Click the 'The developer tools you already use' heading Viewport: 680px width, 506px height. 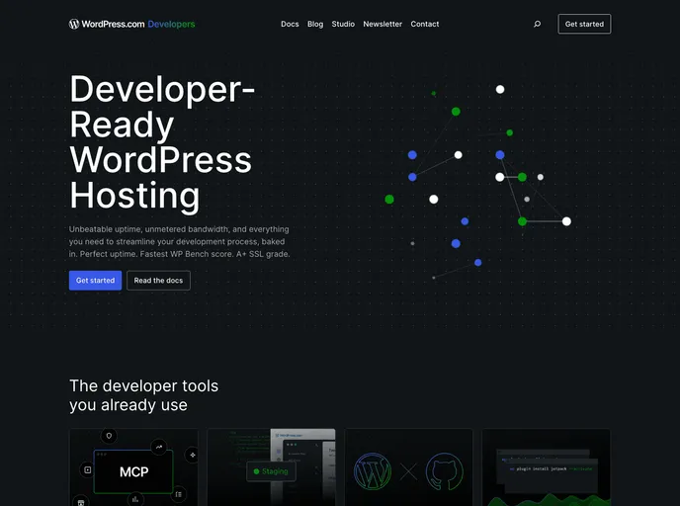tap(143, 395)
